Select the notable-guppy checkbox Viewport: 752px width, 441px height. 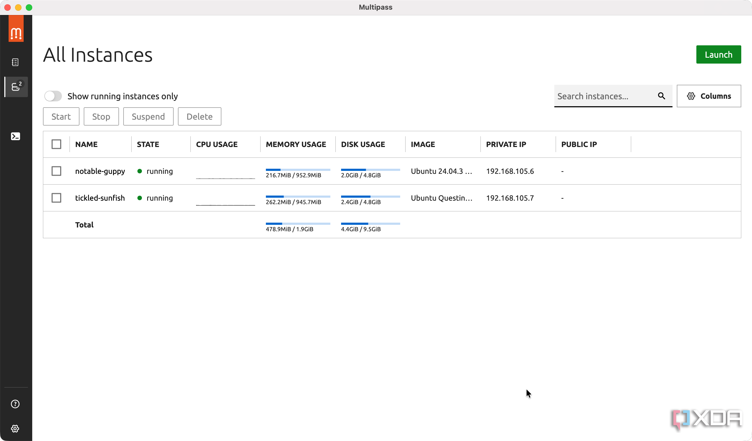click(x=56, y=171)
